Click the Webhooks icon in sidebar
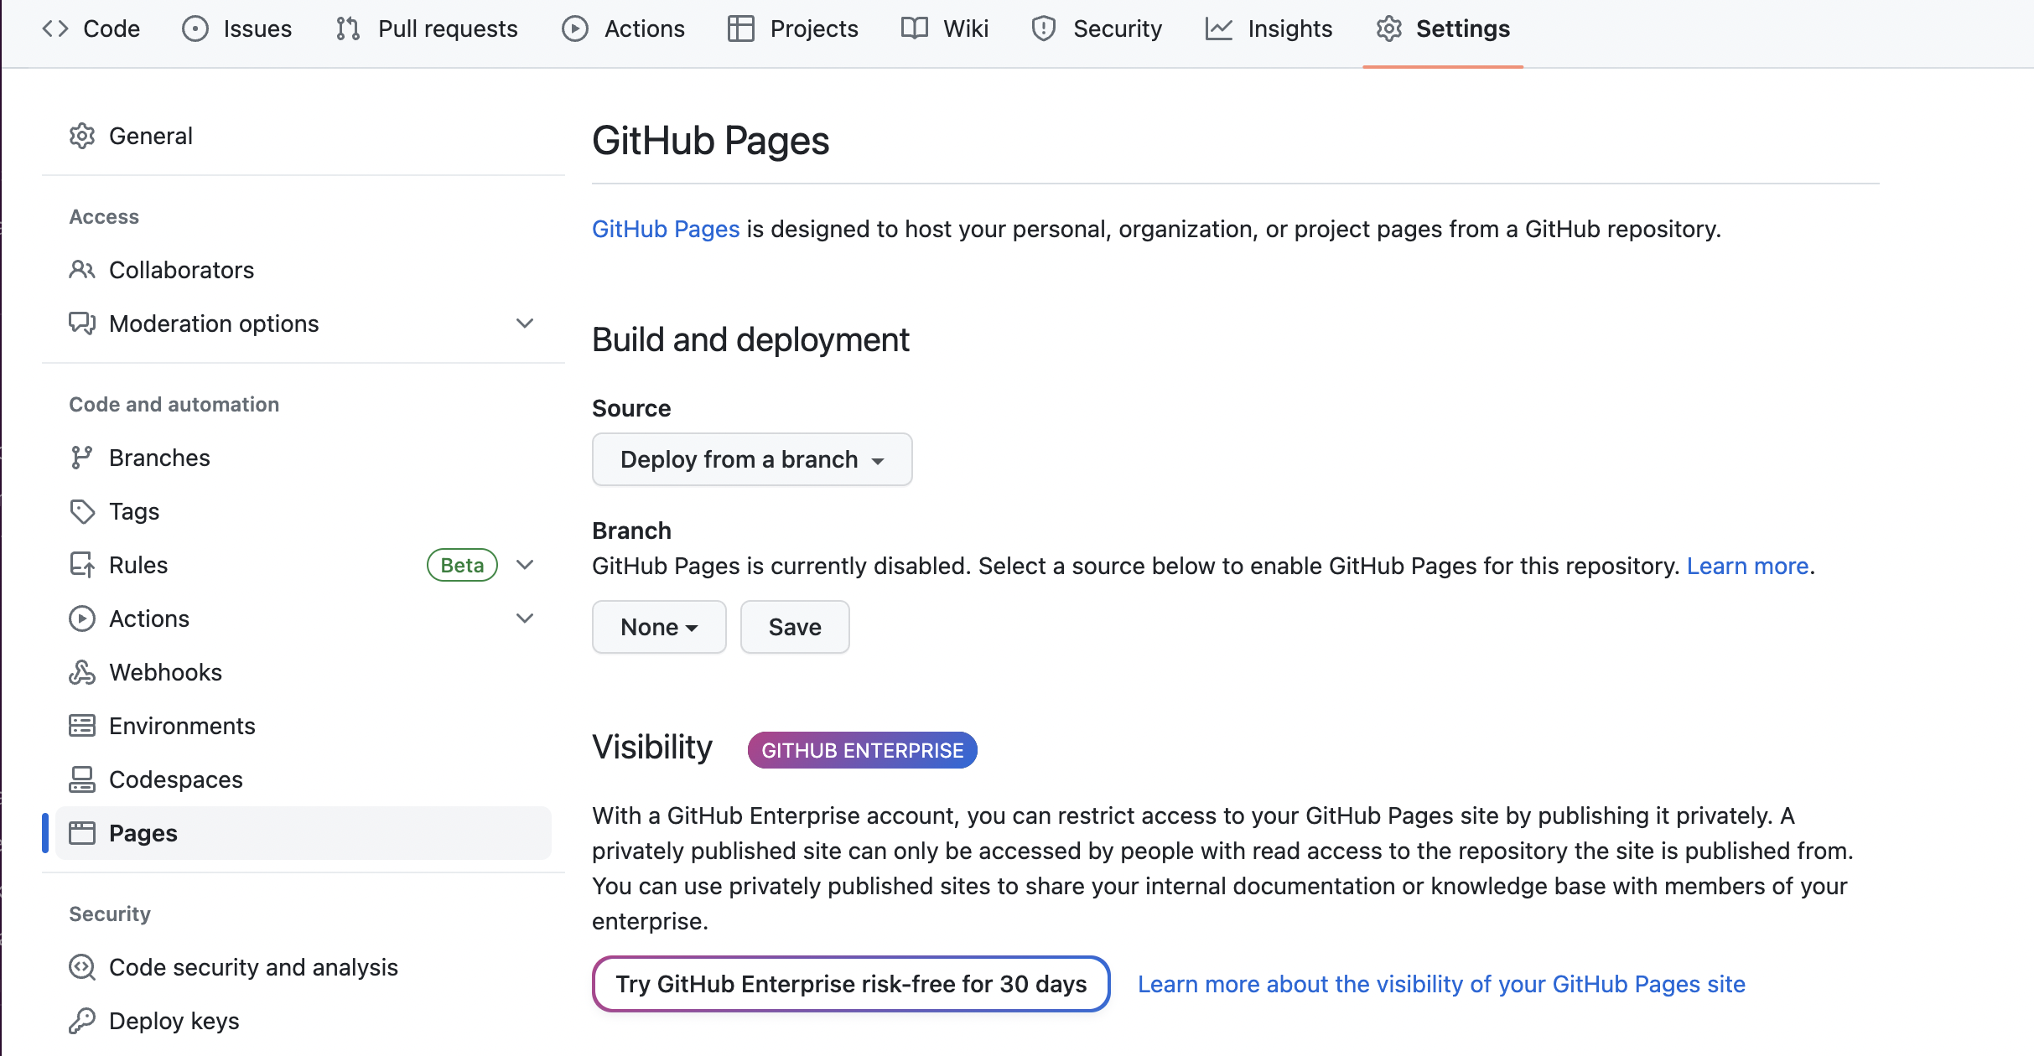The height and width of the screenshot is (1056, 2034). 81,672
